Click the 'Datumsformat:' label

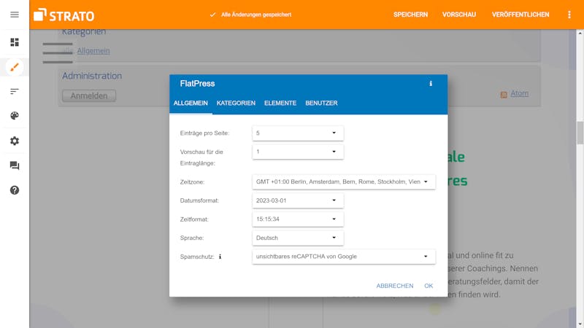(x=199, y=201)
